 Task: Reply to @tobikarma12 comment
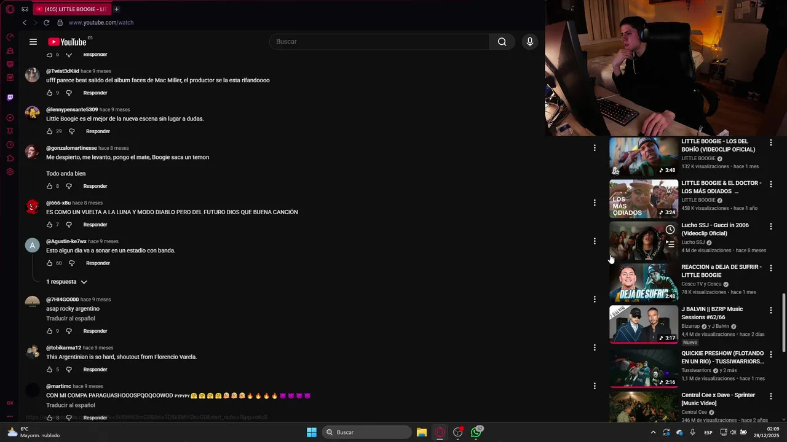coord(95,370)
